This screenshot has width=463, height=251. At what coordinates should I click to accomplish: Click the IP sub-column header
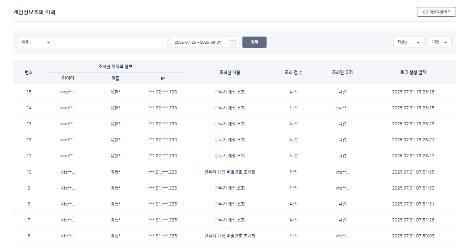(x=163, y=78)
